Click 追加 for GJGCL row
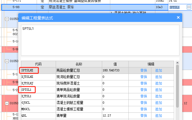 coord(158,103)
